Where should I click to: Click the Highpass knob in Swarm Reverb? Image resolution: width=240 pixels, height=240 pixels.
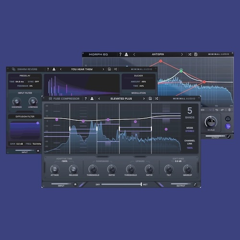(x=17, y=101)
